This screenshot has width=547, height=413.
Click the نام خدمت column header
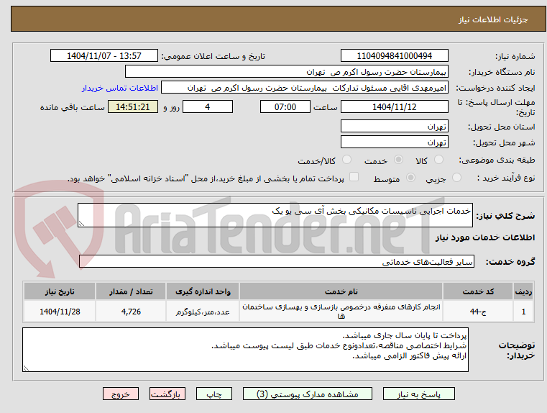tap(341, 291)
